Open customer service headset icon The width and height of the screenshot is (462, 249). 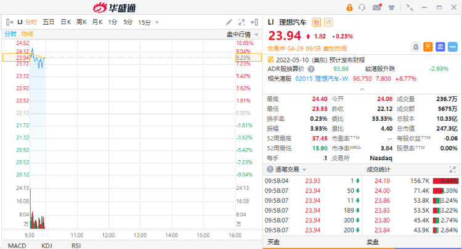pos(363,7)
